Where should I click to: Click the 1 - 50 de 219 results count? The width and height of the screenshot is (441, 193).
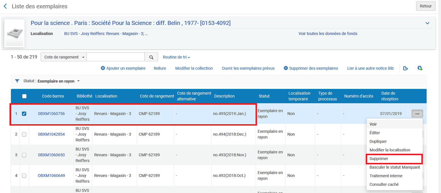point(24,57)
